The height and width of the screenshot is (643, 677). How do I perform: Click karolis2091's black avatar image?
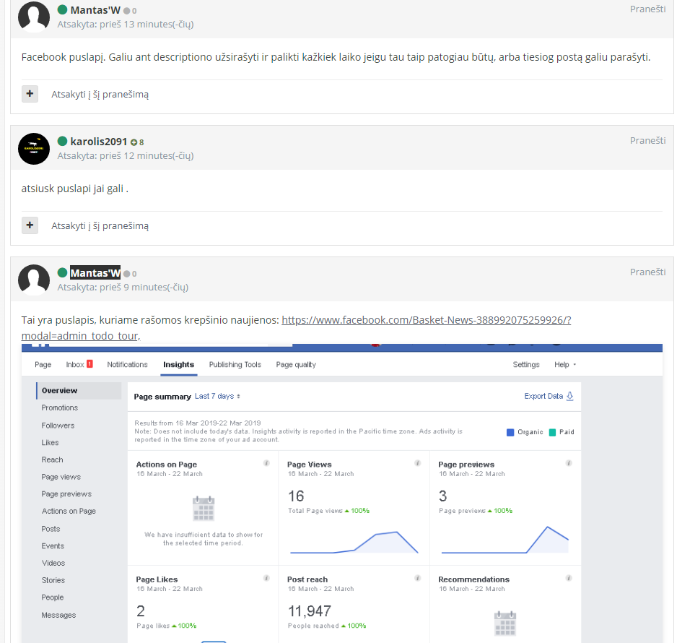click(33, 148)
